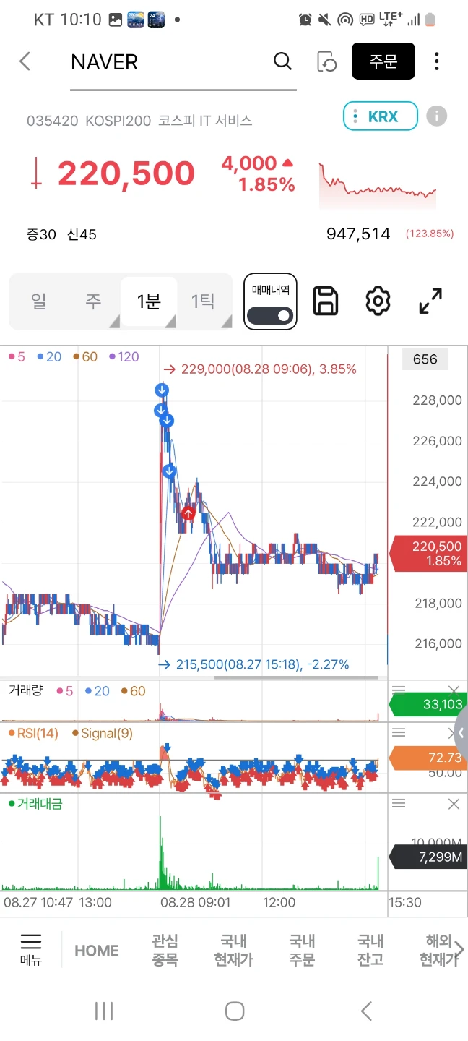
Task: Tap the search magnifier icon
Action: point(283,61)
